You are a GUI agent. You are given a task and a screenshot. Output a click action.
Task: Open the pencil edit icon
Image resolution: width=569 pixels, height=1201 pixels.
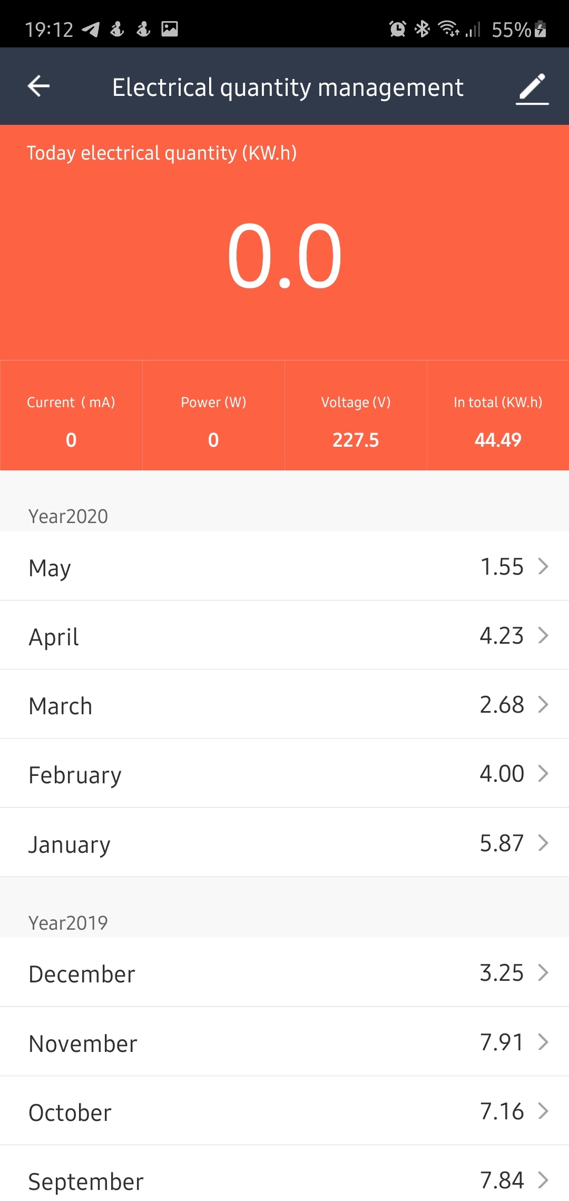(532, 88)
